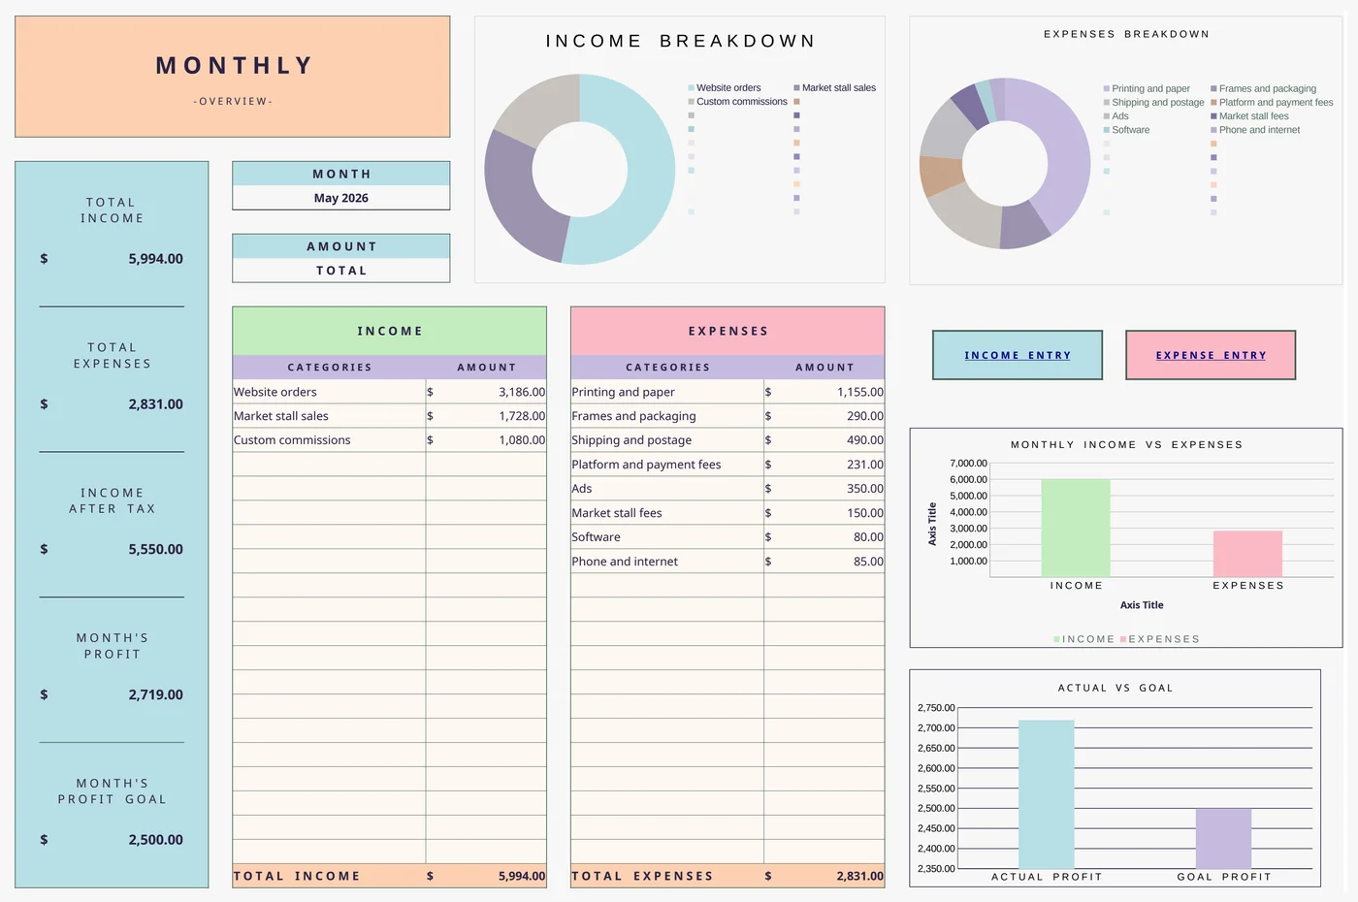Select the Market stall sales cell in Income table
Viewport: 1358px width, 902px height.
[329, 416]
